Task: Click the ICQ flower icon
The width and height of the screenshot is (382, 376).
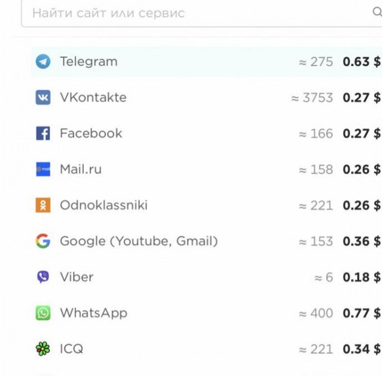Action: (x=43, y=349)
